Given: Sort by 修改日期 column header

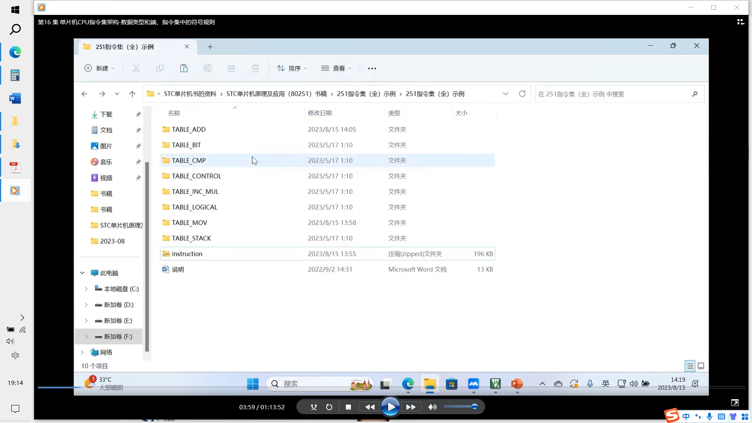Looking at the screenshot, I should click(x=320, y=113).
